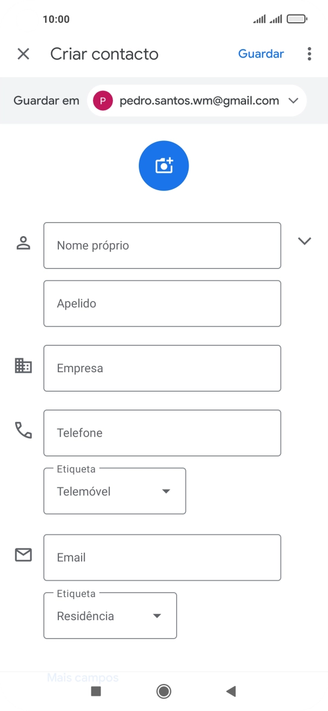Select the Apelido text field

(x=162, y=303)
